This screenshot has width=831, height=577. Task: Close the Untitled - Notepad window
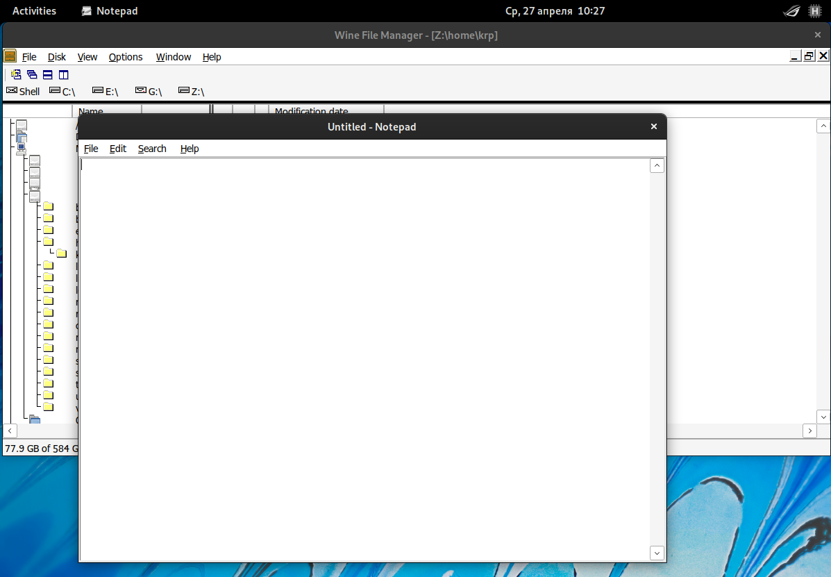pos(653,126)
